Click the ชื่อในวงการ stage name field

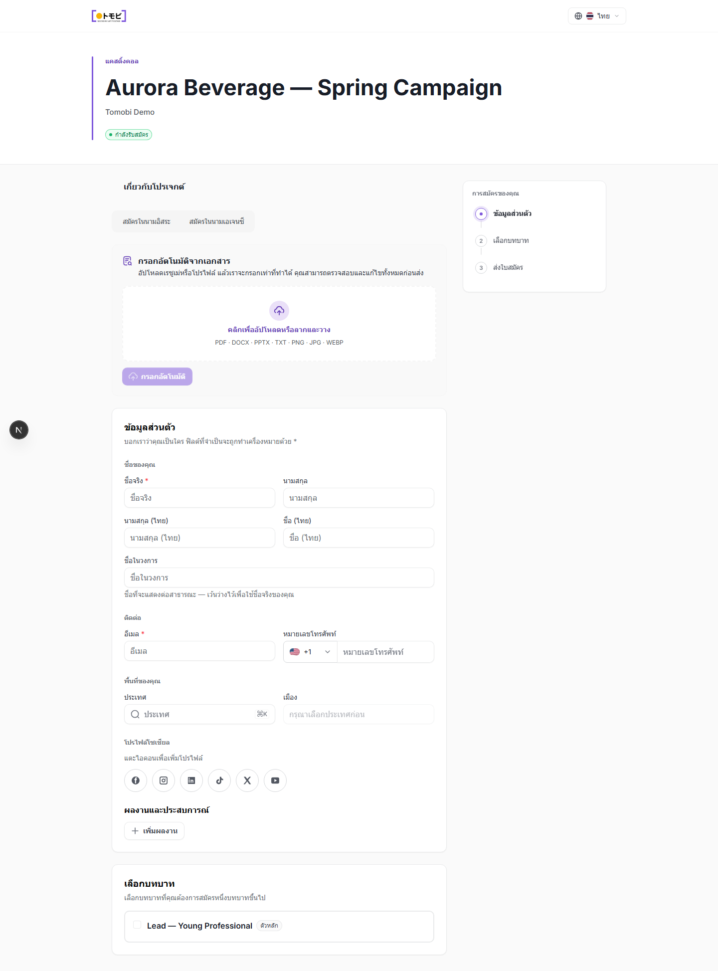coord(279,578)
